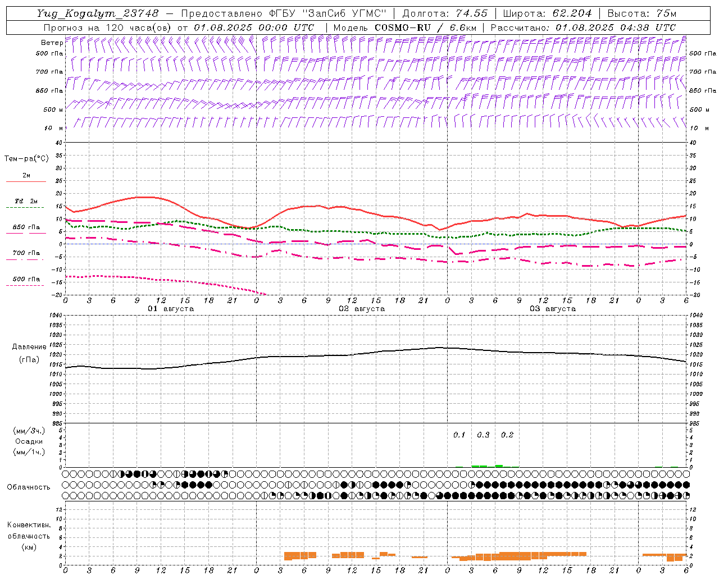
Task: Click the model label COSMO-RU / 6.6км
Action: [425, 28]
